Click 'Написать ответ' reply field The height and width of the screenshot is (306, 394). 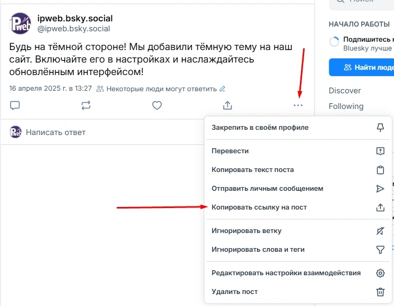(x=56, y=132)
